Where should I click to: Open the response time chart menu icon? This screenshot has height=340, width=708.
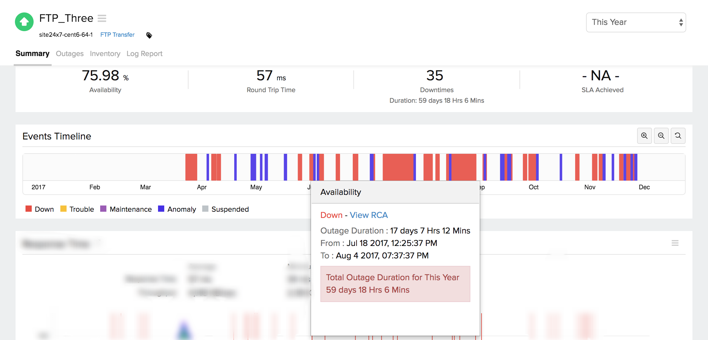coord(675,243)
